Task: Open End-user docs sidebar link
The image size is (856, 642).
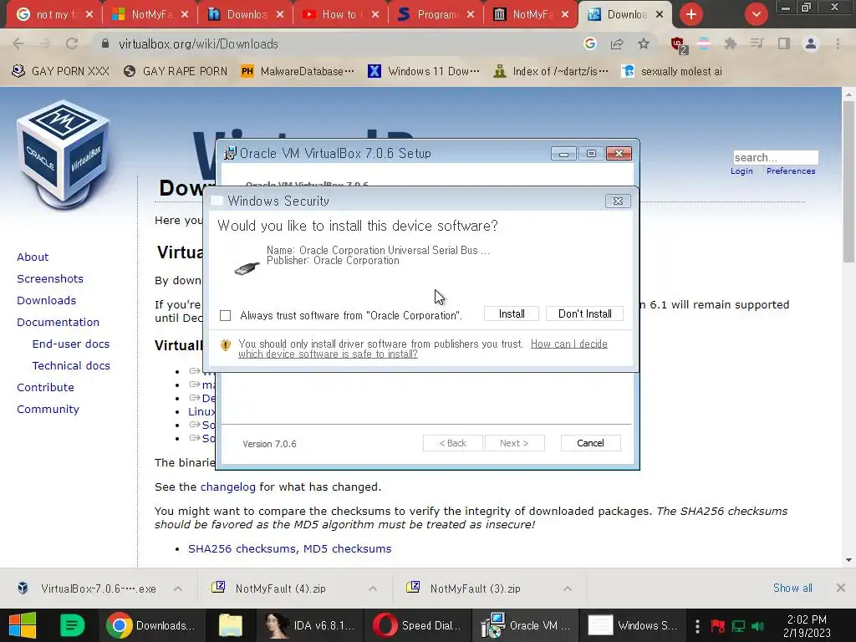Action: (x=71, y=344)
